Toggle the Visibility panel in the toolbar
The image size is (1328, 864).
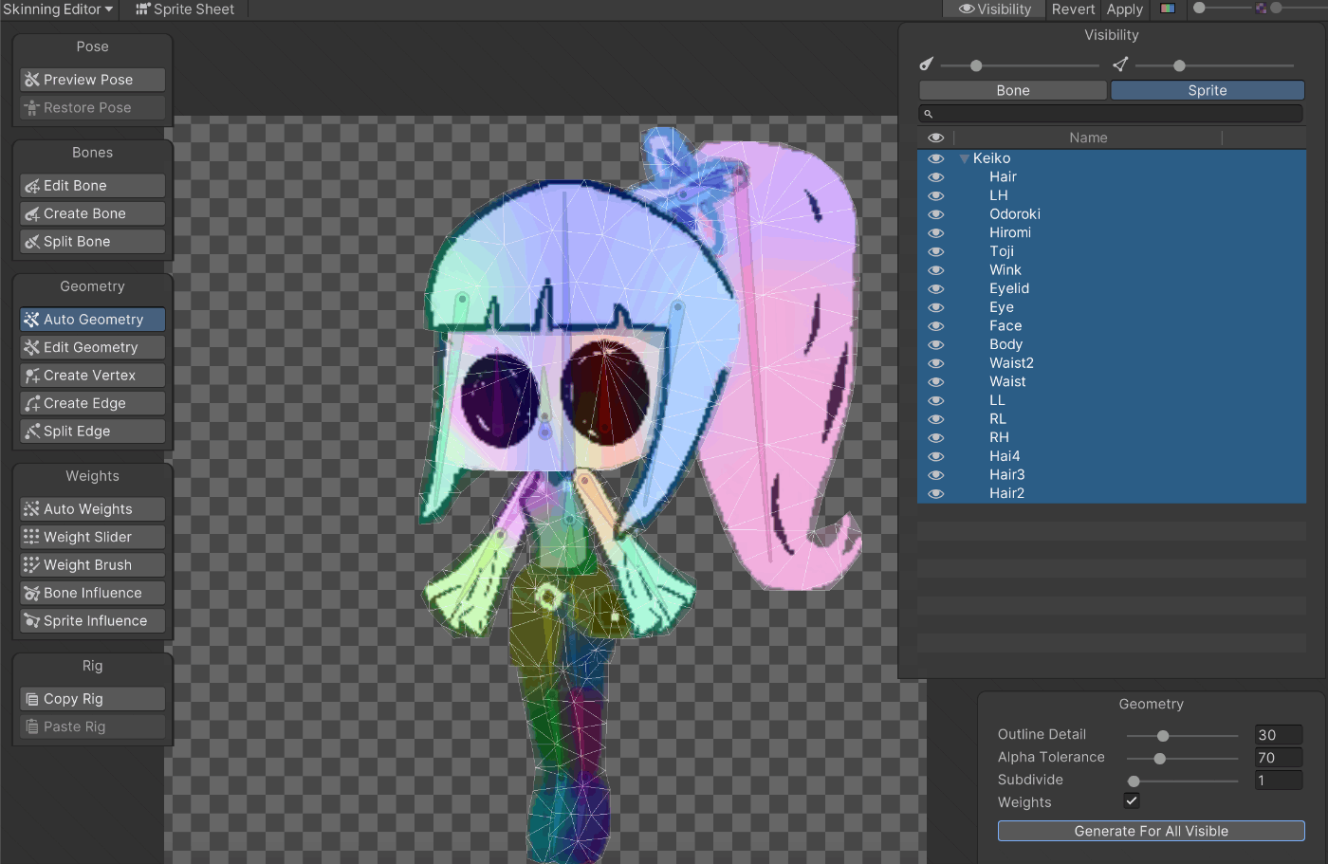click(994, 9)
